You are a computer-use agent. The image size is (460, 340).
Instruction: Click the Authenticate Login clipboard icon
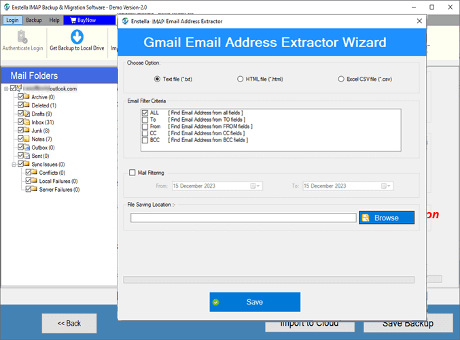point(22,37)
